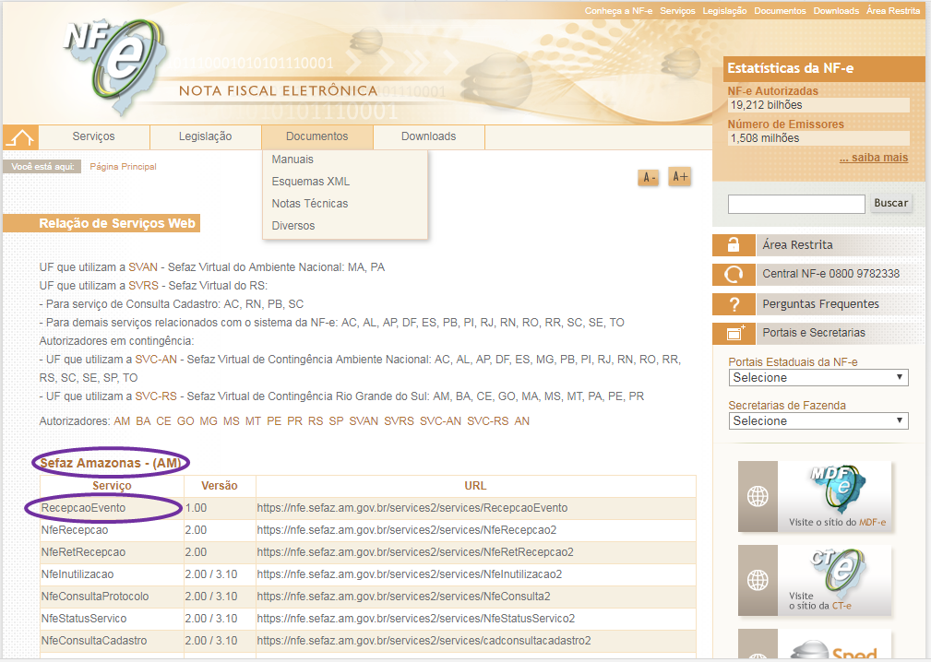The image size is (931, 662).
Task: Click the Página Principal breadcrumb
Action: (x=123, y=167)
